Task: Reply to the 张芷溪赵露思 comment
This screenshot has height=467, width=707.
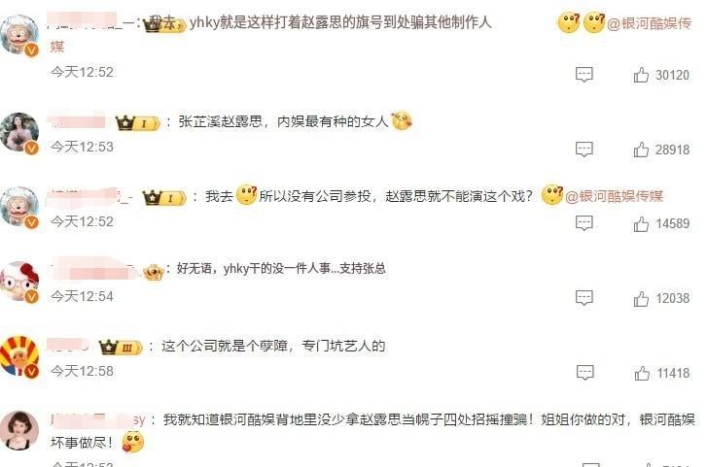Action: click(x=583, y=150)
